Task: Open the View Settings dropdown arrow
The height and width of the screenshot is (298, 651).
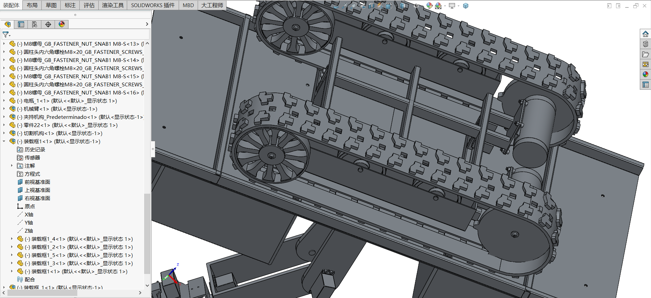Action: coord(458,6)
